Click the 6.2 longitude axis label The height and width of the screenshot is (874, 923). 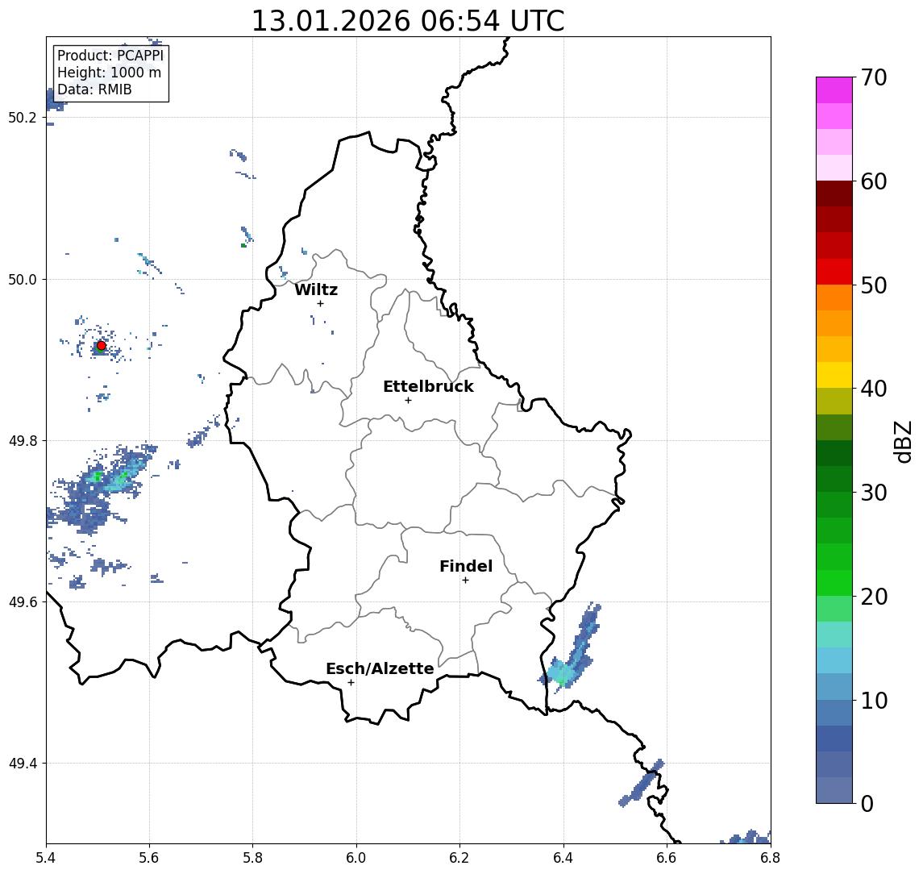point(459,858)
